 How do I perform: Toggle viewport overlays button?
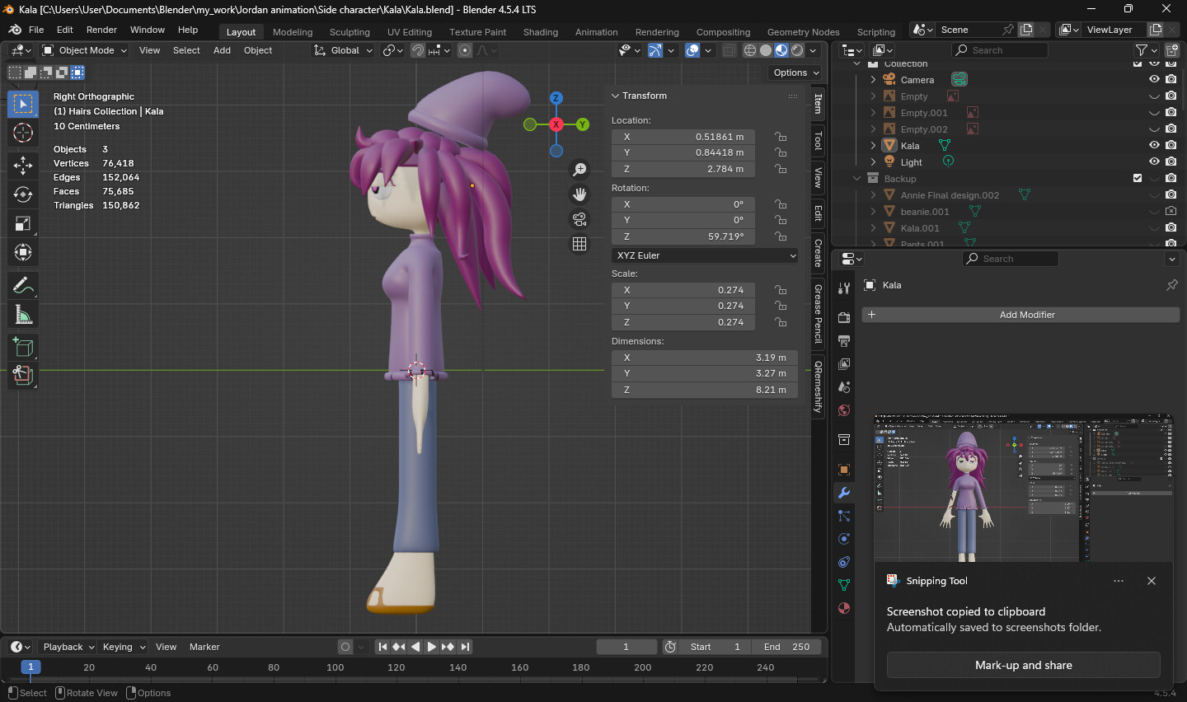692,50
